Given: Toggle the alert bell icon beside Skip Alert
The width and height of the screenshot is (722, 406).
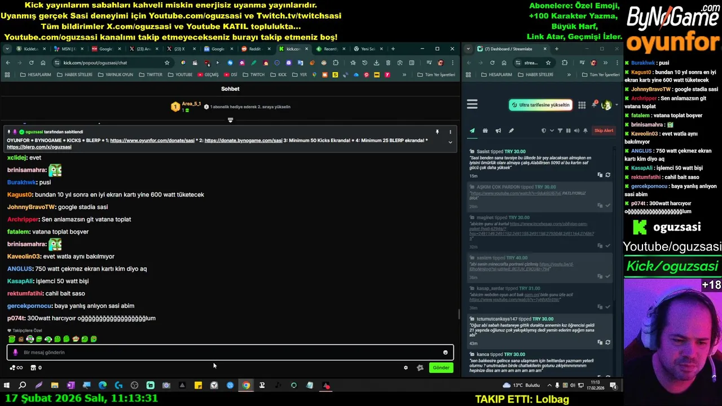Looking at the screenshot, I should pyautogui.click(x=585, y=131).
